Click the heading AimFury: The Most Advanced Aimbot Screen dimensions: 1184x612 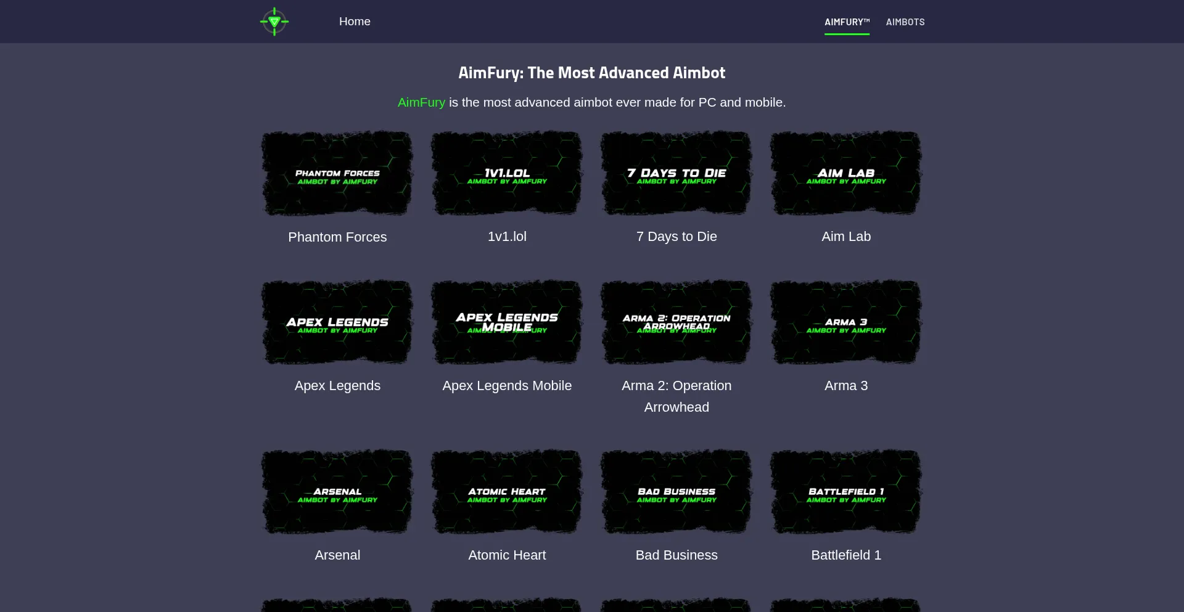coord(592,73)
